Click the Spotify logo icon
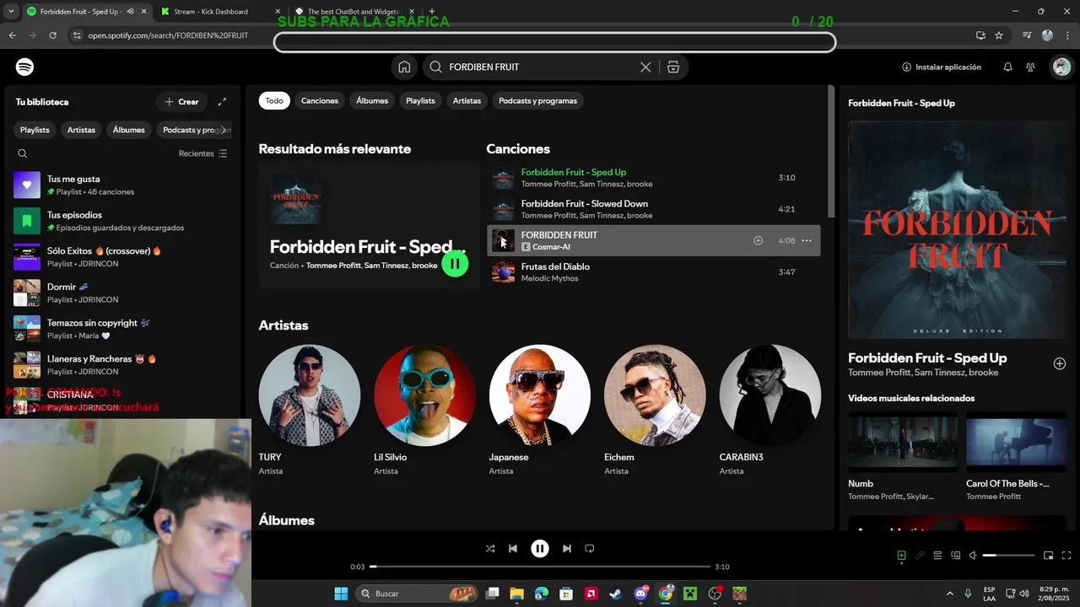The height and width of the screenshot is (607, 1080). [25, 67]
